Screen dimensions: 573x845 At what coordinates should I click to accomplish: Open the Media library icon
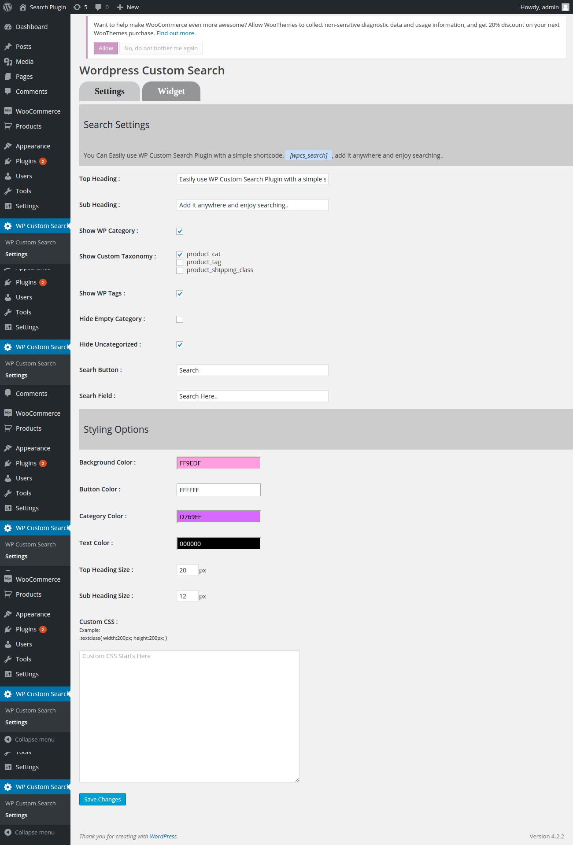pos(8,62)
